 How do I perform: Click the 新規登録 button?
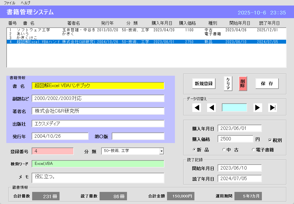pos(204,84)
